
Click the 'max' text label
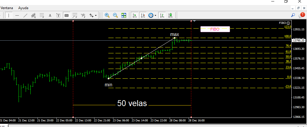tap(175, 34)
